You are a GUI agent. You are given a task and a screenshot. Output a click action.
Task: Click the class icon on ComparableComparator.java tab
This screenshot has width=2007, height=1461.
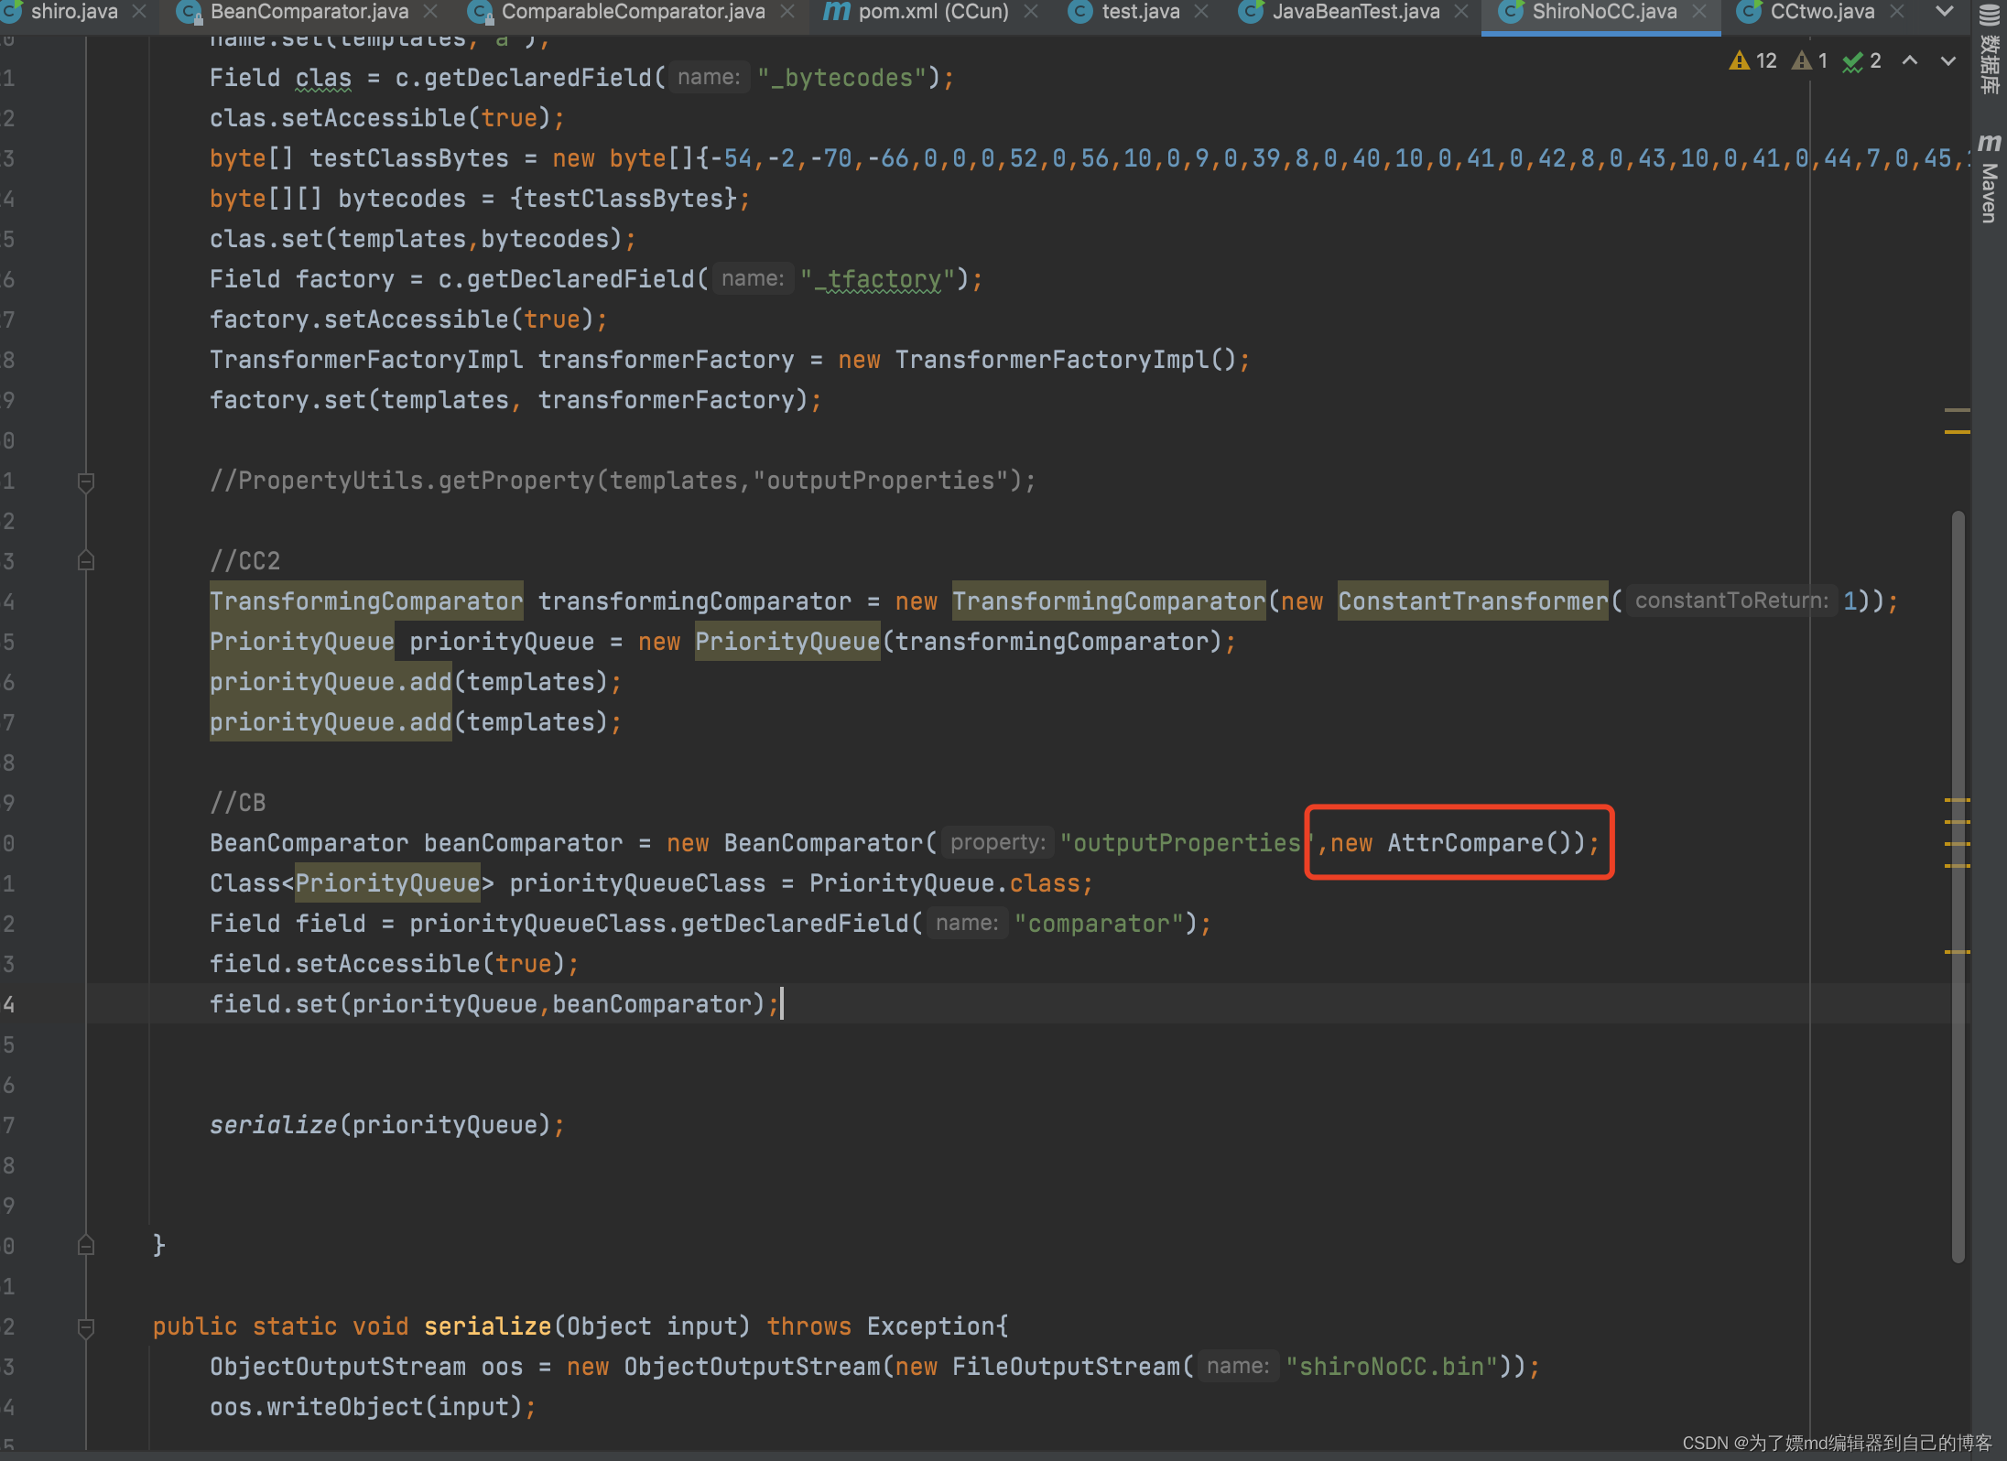[x=480, y=12]
